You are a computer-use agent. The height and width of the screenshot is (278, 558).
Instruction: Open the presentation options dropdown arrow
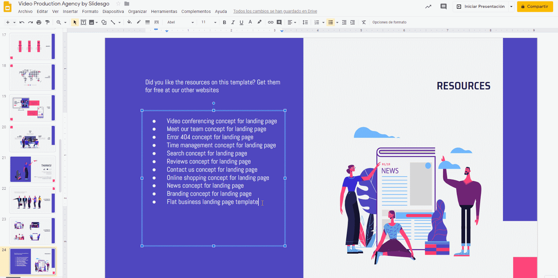coord(511,7)
